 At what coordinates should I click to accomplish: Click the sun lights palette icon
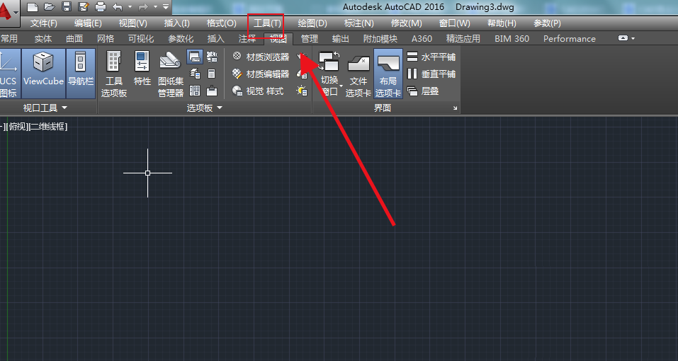point(302,91)
